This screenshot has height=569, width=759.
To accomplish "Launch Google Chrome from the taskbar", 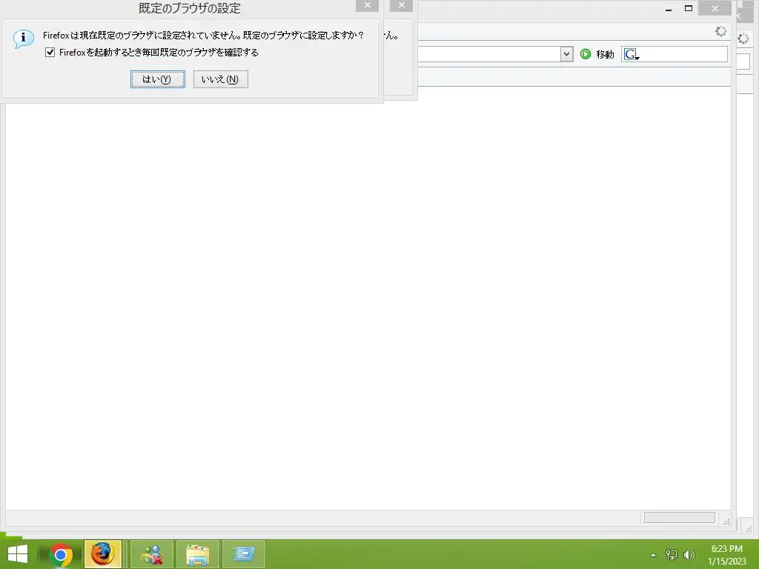I will [61, 554].
